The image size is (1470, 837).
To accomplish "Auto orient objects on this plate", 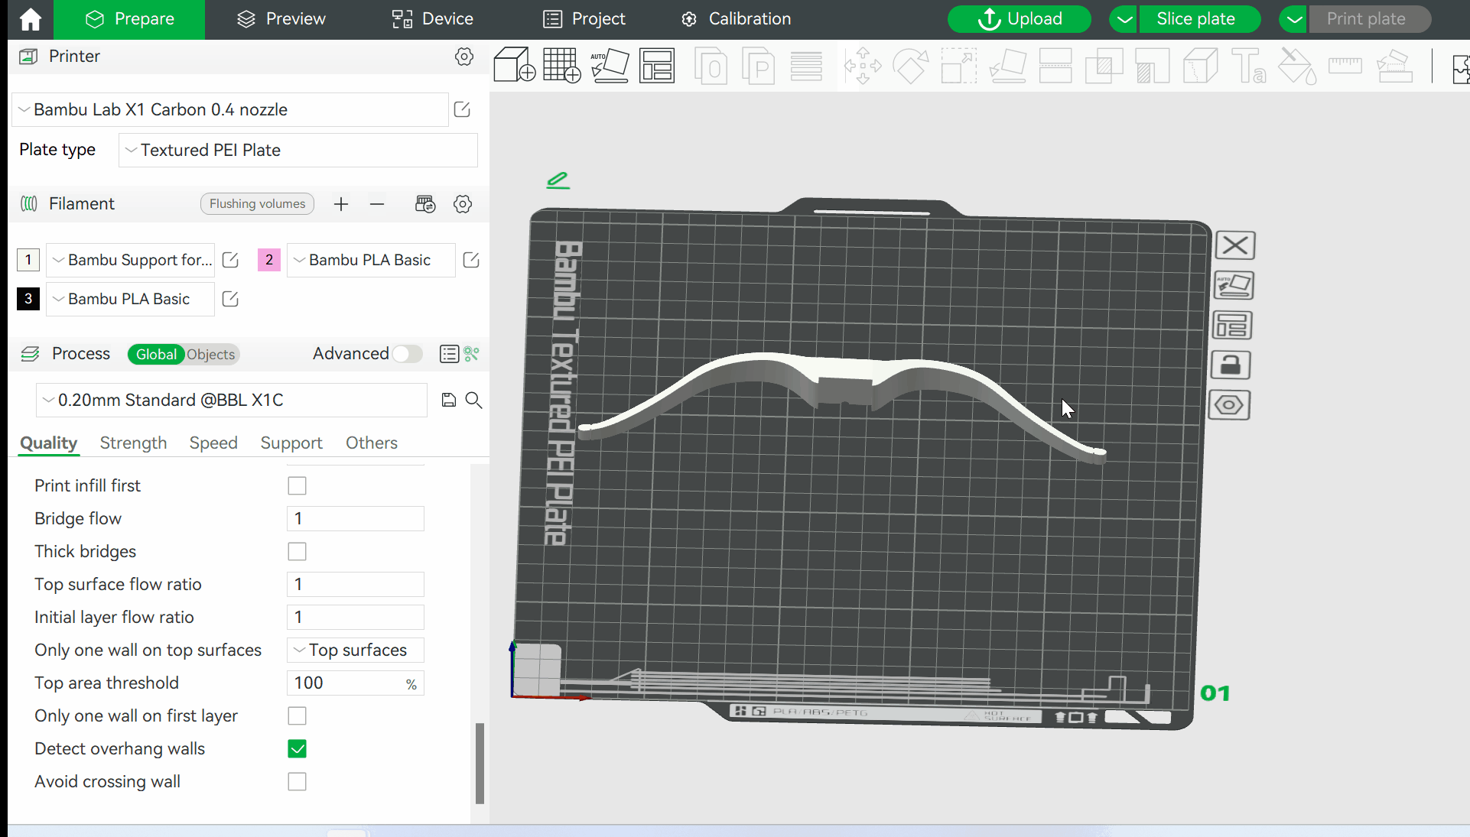I will 1234,285.
